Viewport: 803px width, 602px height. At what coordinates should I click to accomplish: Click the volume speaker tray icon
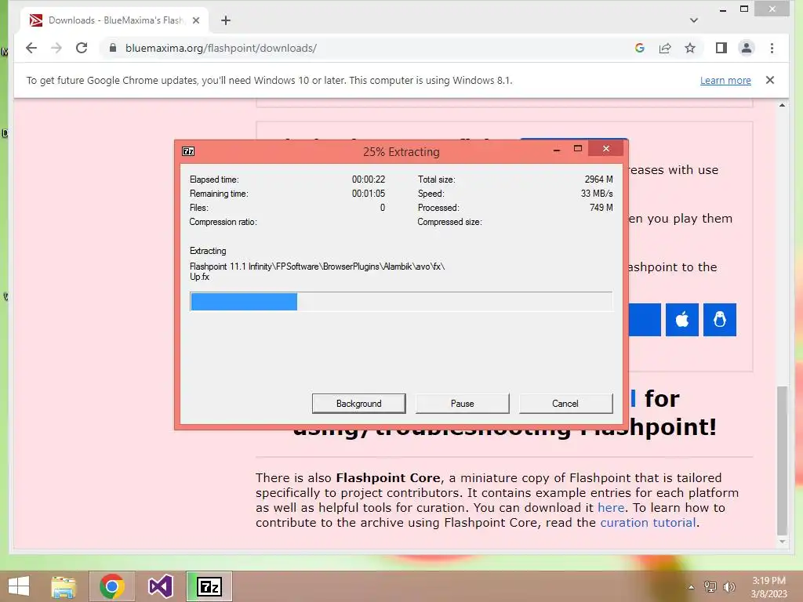(x=729, y=587)
